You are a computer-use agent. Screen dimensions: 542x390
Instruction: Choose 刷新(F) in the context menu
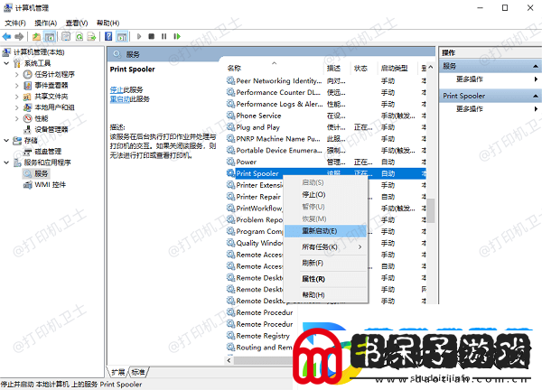pos(325,264)
